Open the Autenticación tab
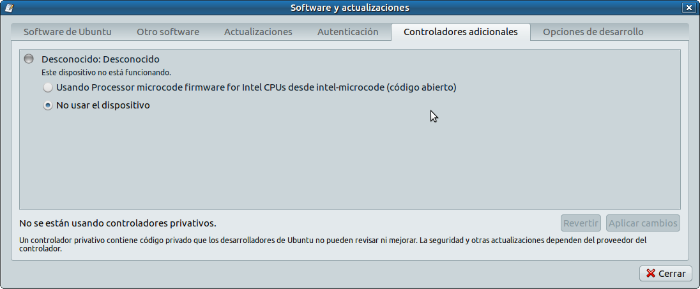This screenshot has height=289, width=700. [347, 32]
